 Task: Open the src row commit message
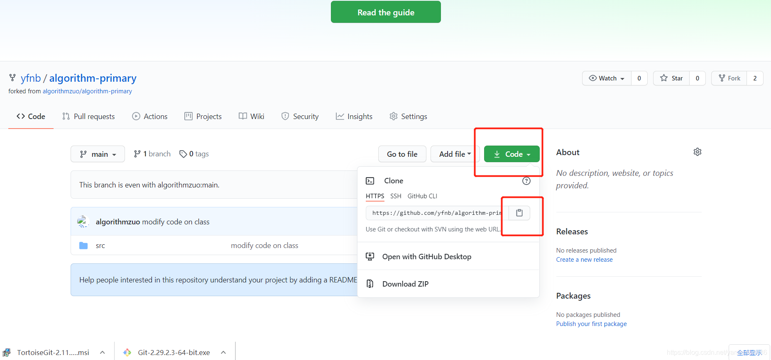tap(264, 246)
